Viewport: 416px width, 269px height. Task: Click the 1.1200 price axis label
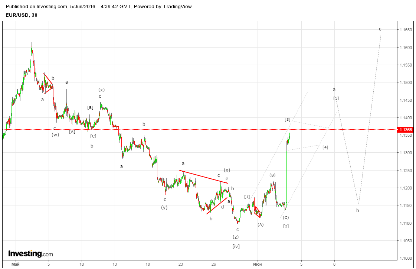pyautogui.click(x=406, y=188)
